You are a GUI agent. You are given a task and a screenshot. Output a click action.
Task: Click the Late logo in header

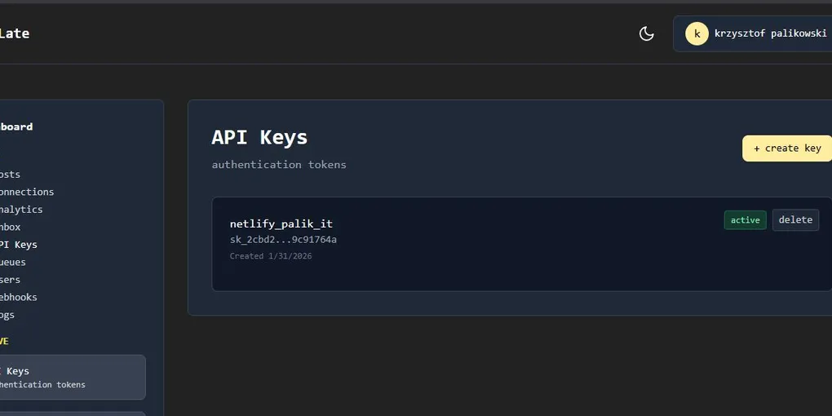[15, 34]
